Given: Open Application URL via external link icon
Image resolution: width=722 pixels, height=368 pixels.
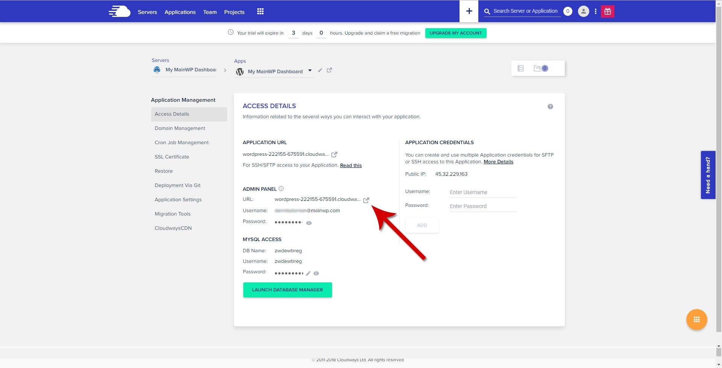Looking at the screenshot, I should [335, 154].
